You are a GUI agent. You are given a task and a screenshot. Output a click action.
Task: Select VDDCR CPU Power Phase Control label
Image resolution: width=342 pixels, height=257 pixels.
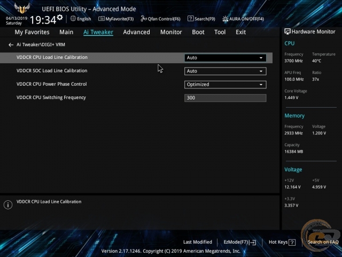click(x=52, y=84)
